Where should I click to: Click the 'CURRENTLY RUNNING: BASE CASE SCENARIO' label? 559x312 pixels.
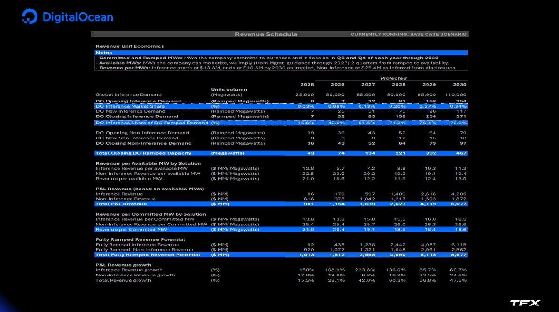(409, 34)
